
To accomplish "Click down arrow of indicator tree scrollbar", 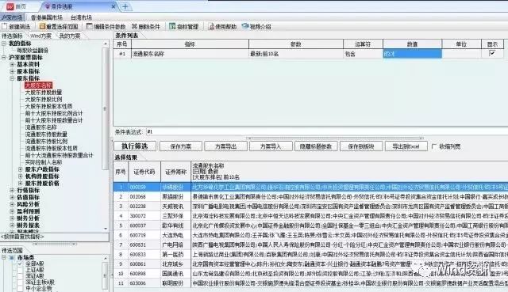I will tap(106, 229).
